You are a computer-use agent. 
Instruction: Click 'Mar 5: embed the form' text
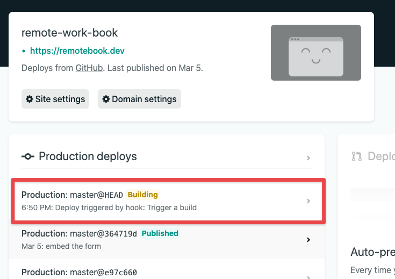(61, 246)
